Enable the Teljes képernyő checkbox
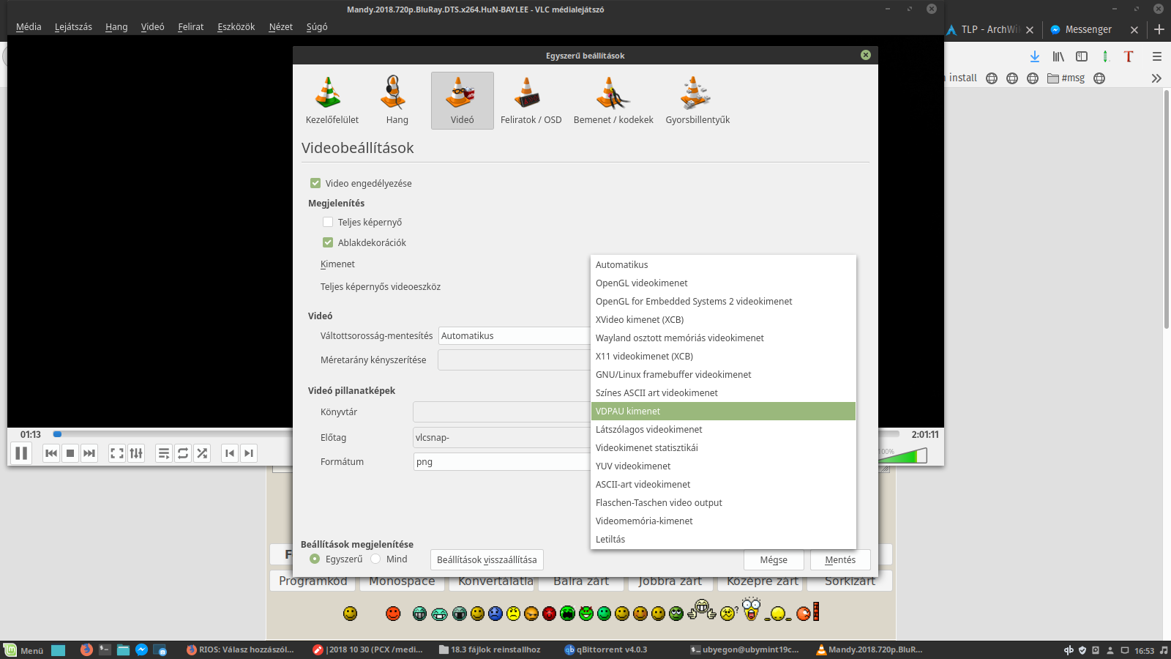The height and width of the screenshot is (659, 1171). click(x=328, y=222)
